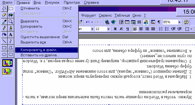Set center alignment in Word toolbar
Viewport: 195px width, 105px height.
pos(141,29)
